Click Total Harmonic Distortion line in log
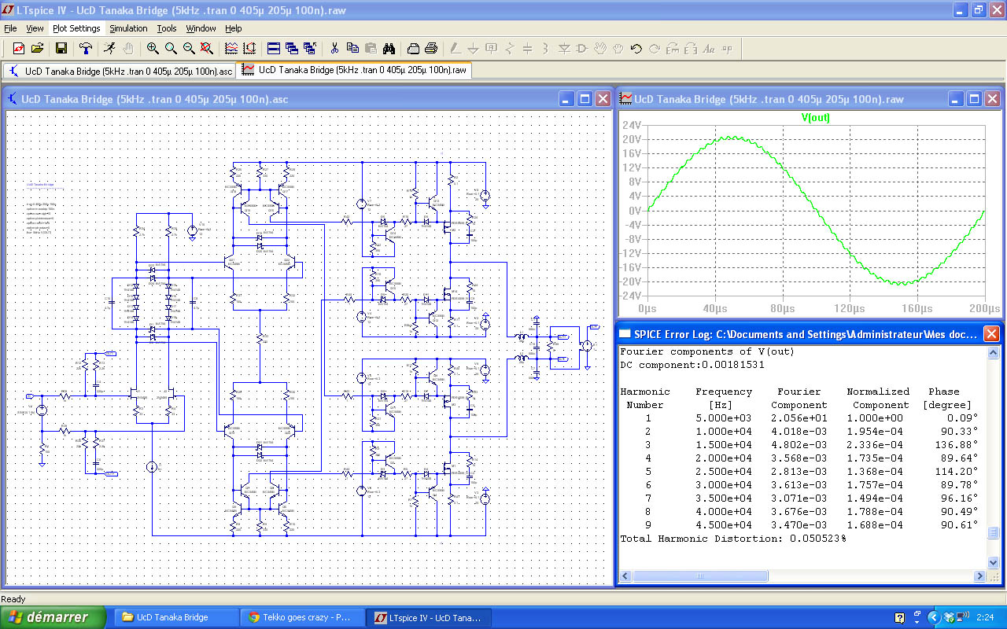The width and height of the screenshot is (1007, 629). click(x=733, y=539)
